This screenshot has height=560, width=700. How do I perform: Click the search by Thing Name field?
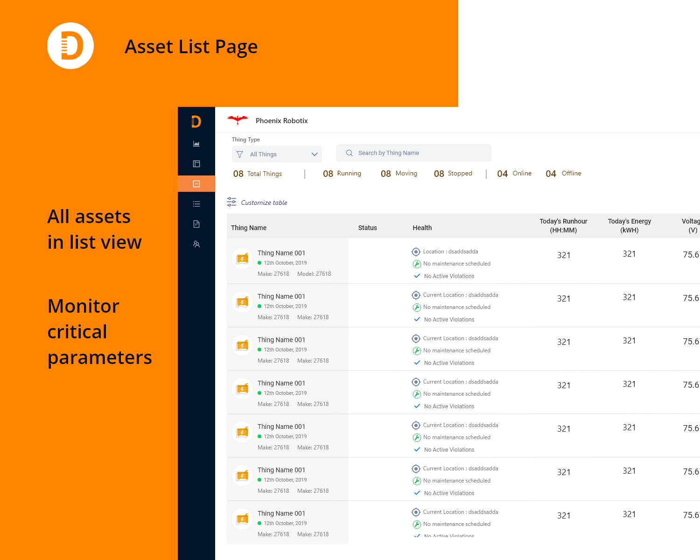tap(413, 153)
